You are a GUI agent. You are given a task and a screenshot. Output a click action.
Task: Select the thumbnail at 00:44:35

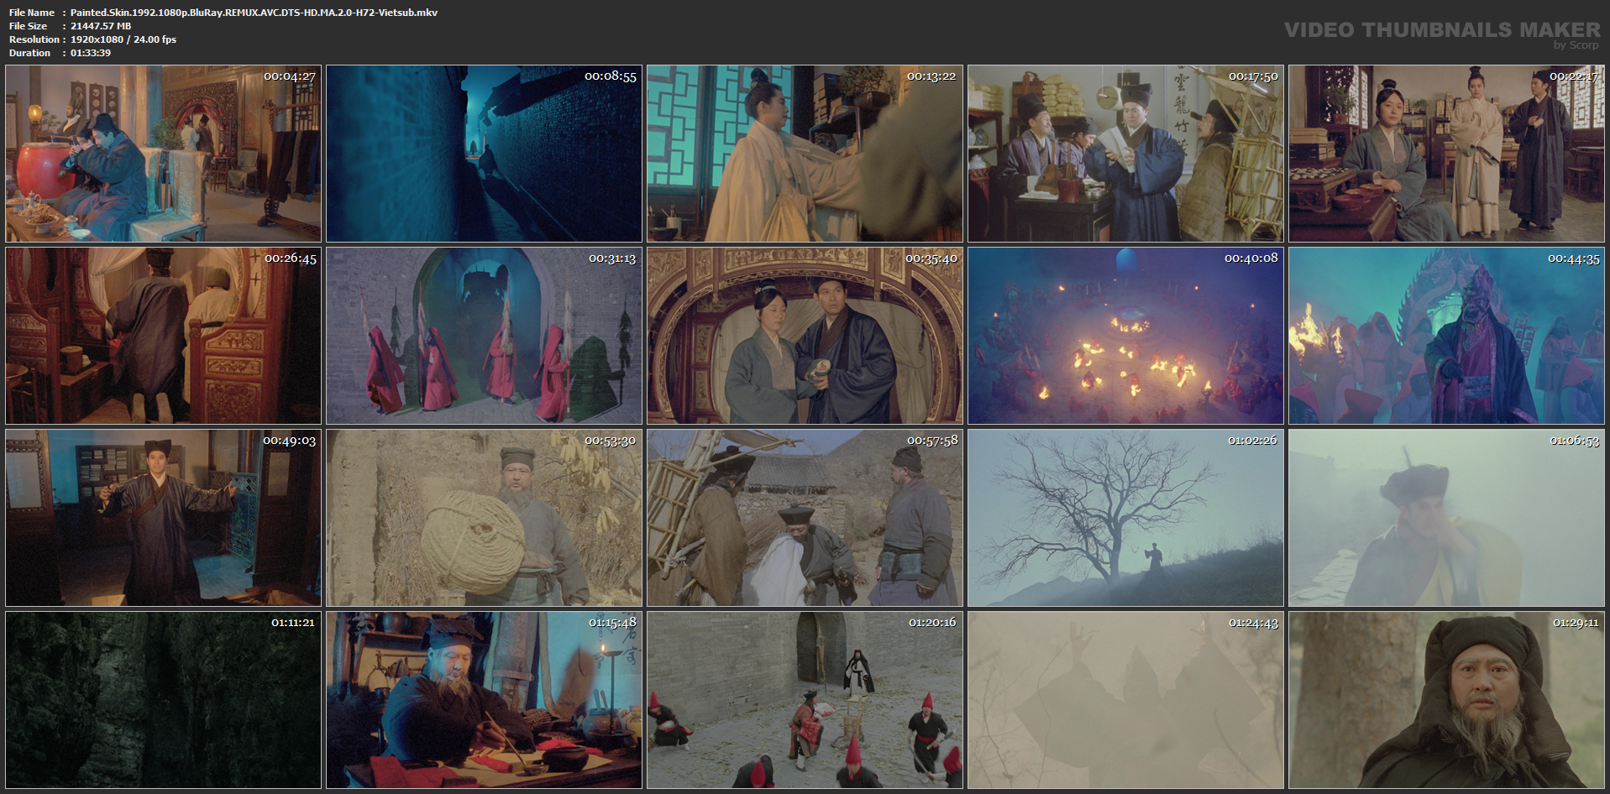pyautogui.click(x=1446, y=336)
